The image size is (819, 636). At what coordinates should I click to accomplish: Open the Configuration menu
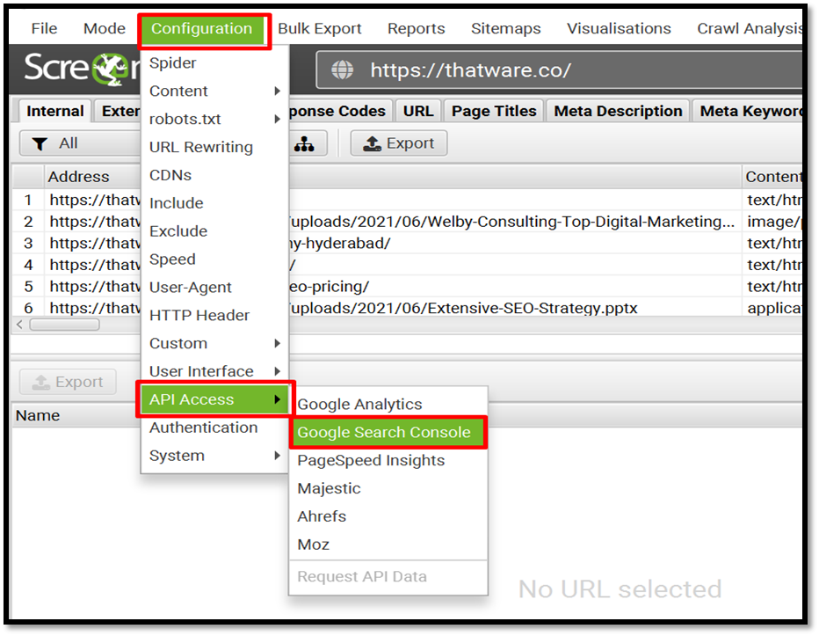(201, 28)
